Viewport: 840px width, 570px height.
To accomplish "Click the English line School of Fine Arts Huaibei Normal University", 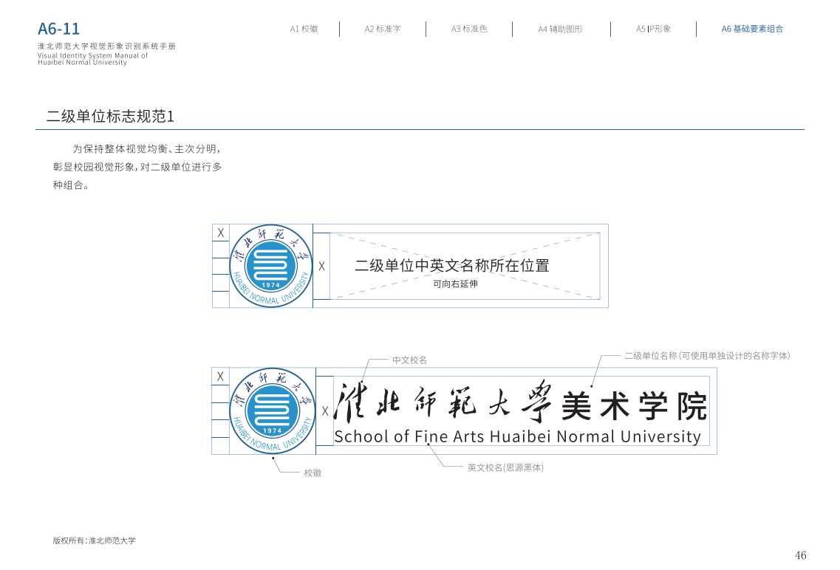I will (x=517, y=437).
